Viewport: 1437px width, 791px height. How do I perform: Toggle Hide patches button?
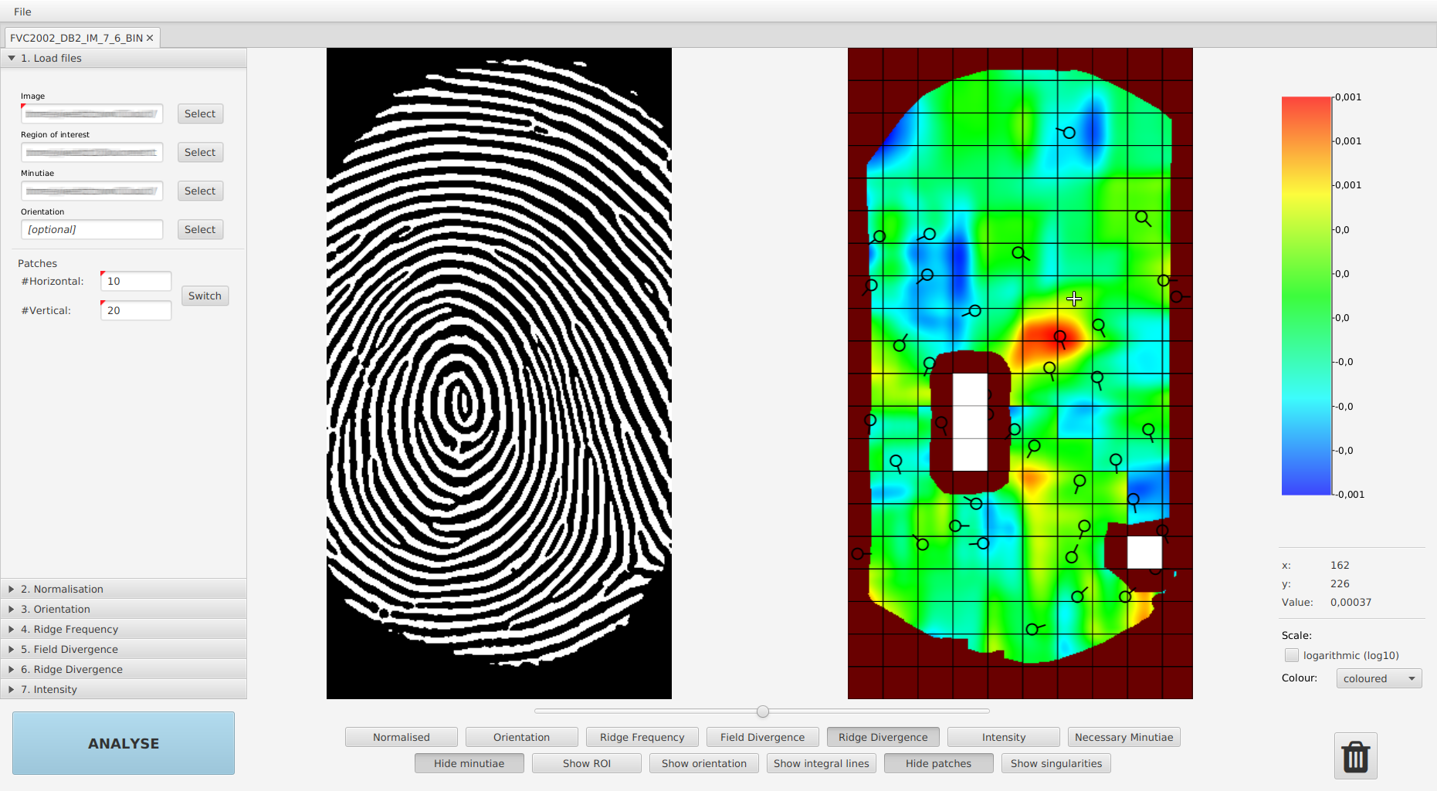click(939, 763)
